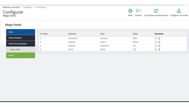The width and height of the screenshot is (189, 107).
Task: Click the megafeed breadcrumb link
Action: point(27,7)
